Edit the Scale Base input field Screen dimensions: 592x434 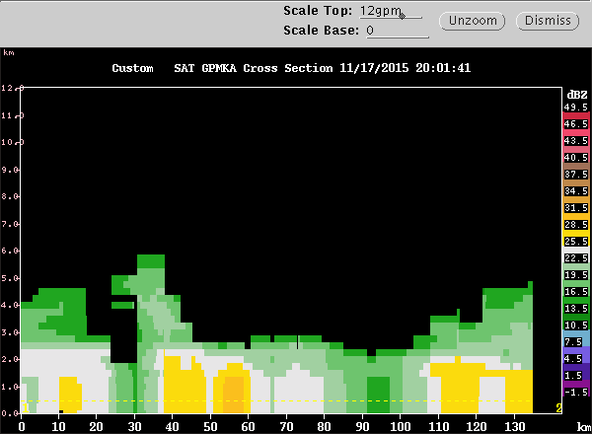point(398,31)
